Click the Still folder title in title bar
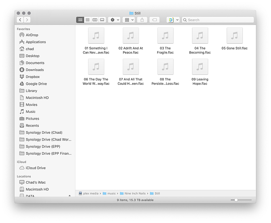 tap(135, 13)
